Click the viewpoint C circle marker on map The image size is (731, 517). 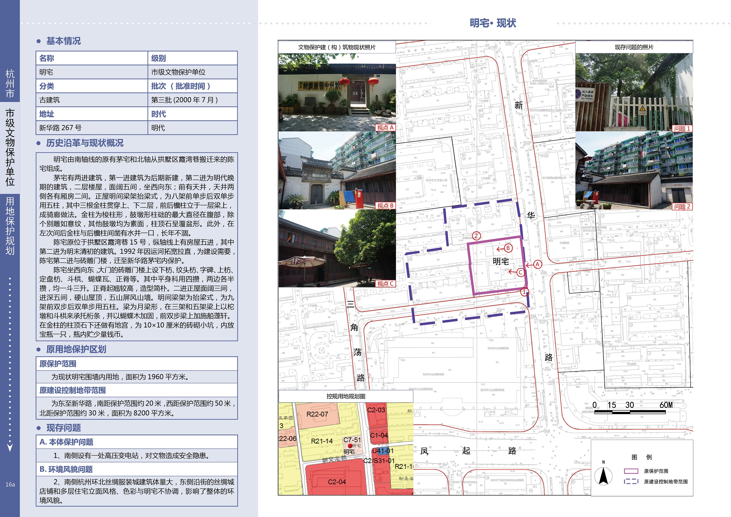520,272
